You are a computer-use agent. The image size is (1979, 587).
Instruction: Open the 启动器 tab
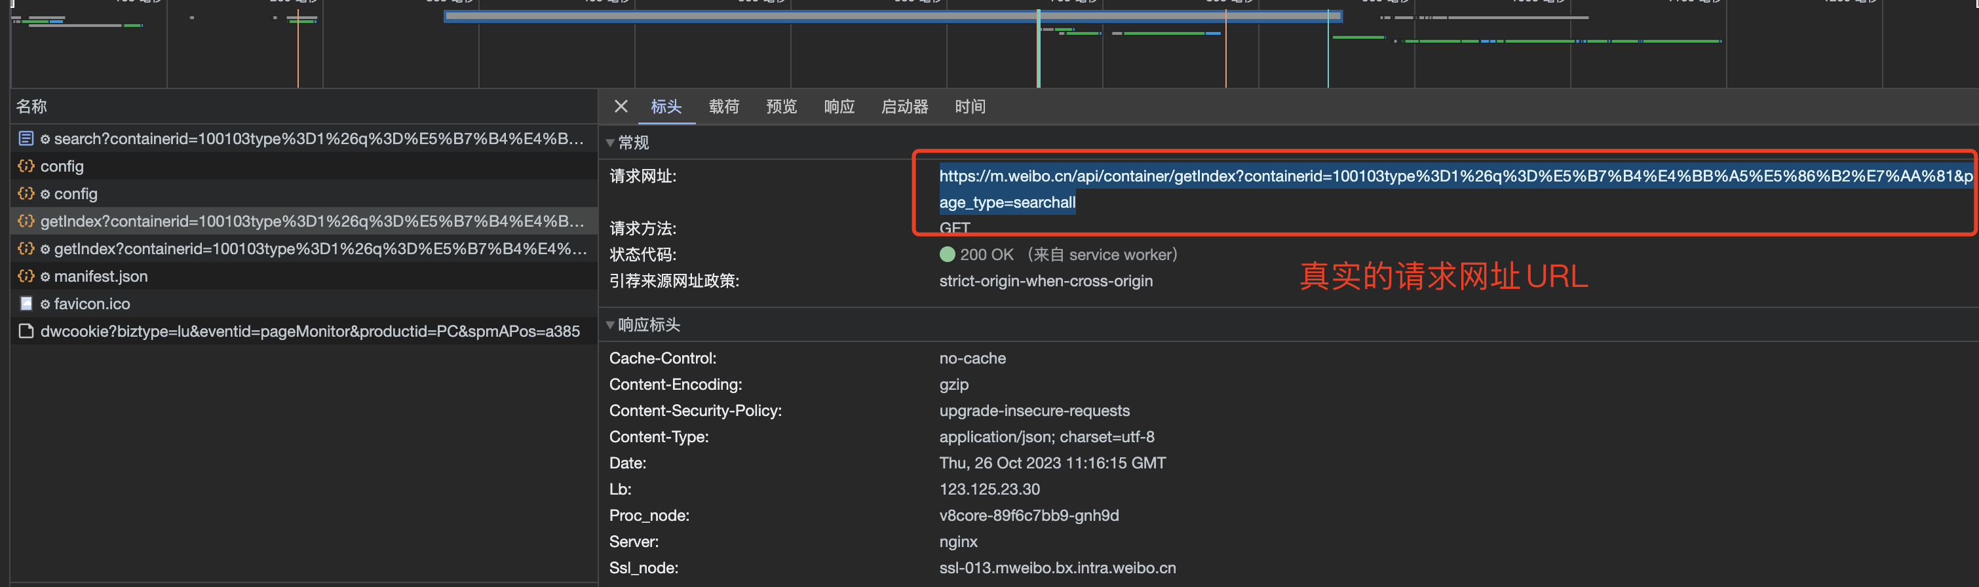click(904, 106)
